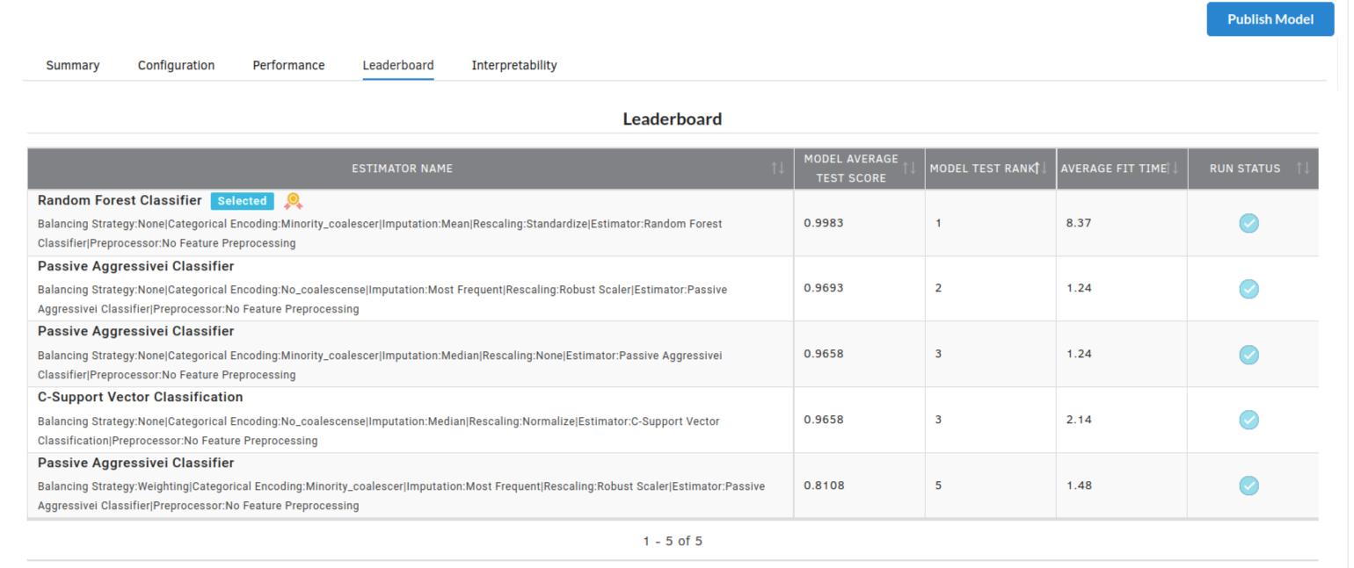Click run status checkmark for Passive Aggressivei 0.9658 row

coord(1248,355)
